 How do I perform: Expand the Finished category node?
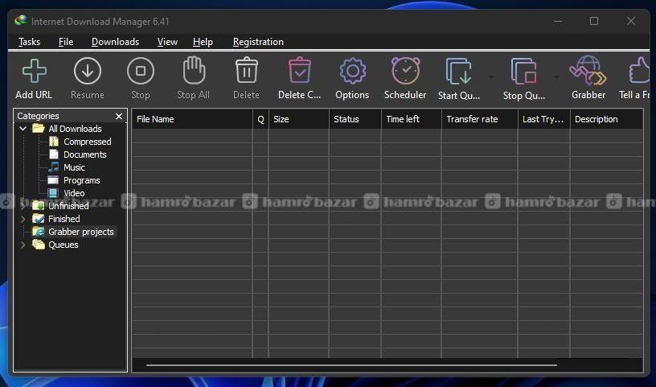23,219
